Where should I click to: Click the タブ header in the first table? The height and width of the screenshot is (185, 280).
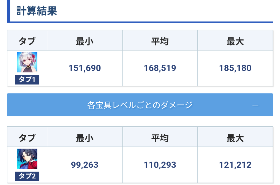pyautogui.click(x=27, y=41)
